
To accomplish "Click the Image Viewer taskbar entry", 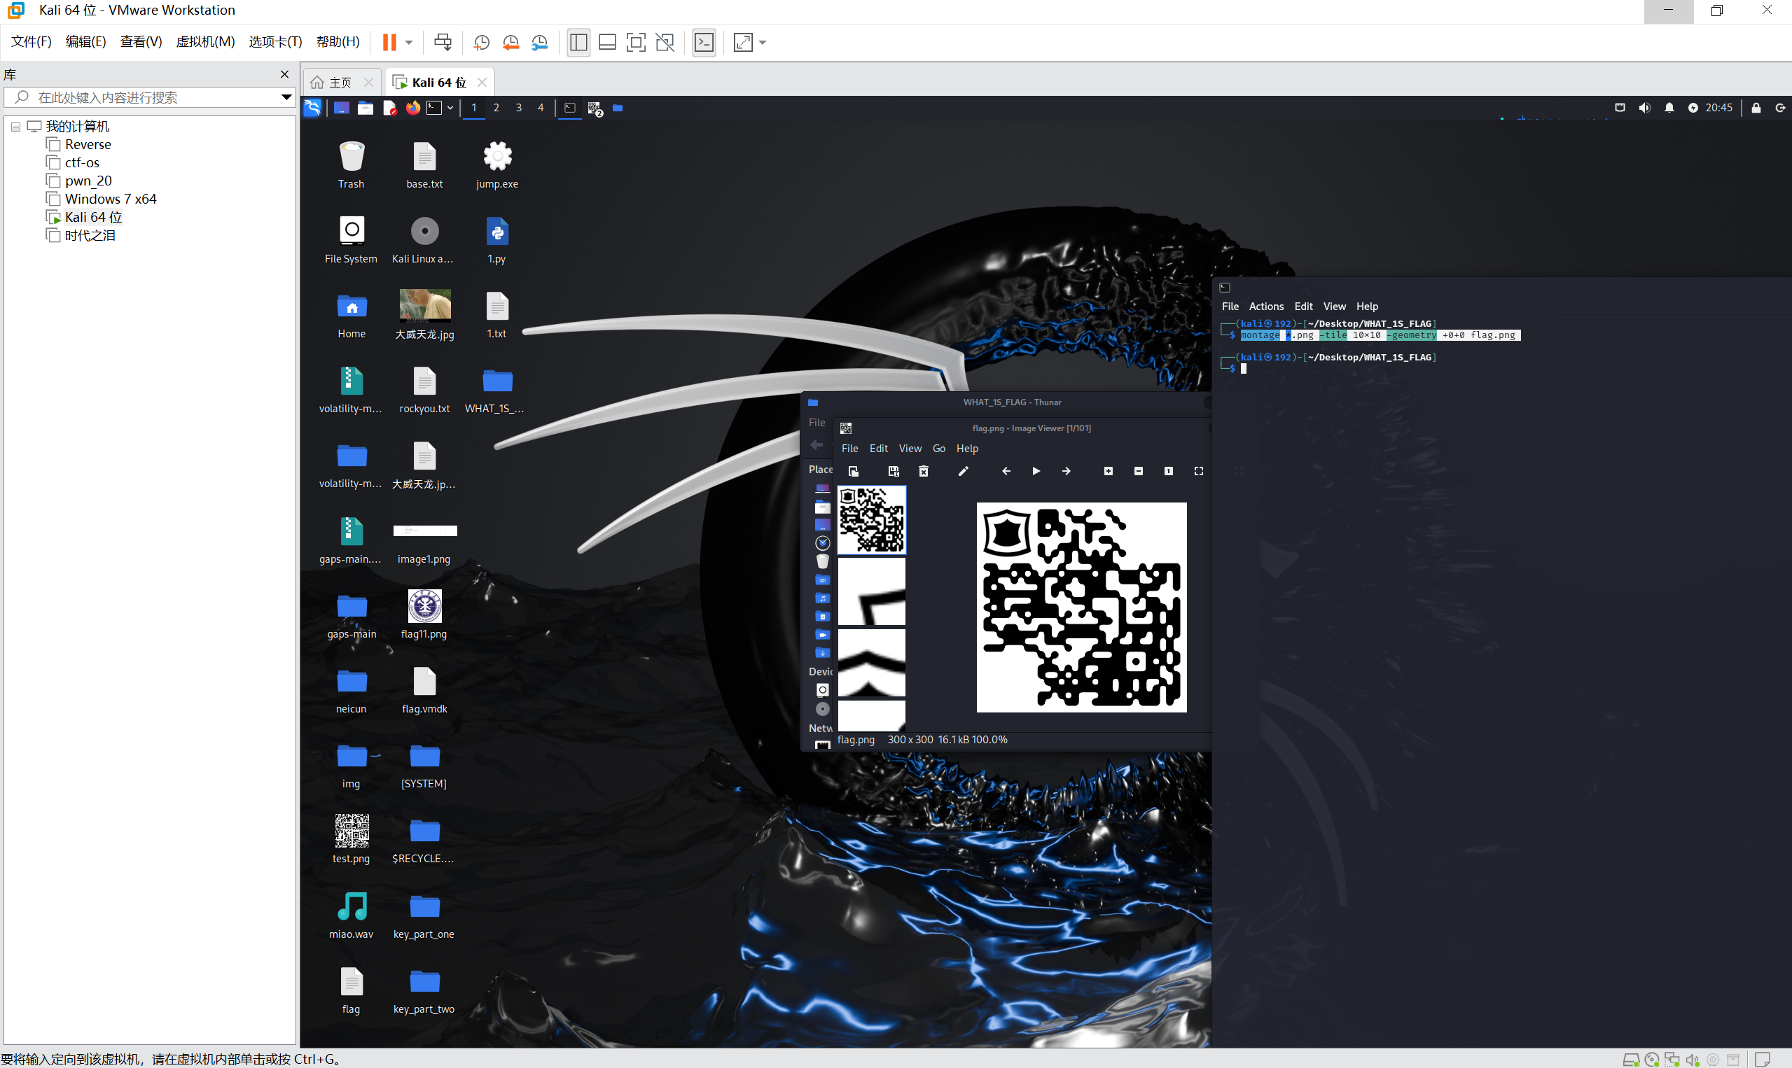I will point(595,108).
